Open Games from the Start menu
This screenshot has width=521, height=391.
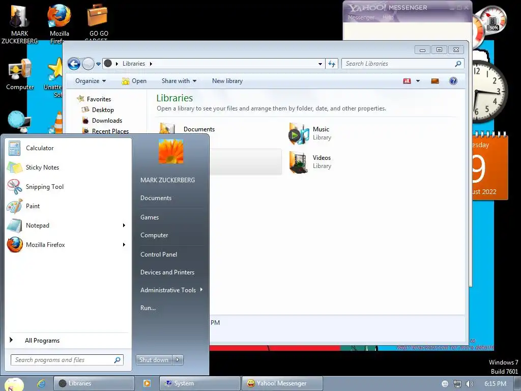[x=150, y=217]
